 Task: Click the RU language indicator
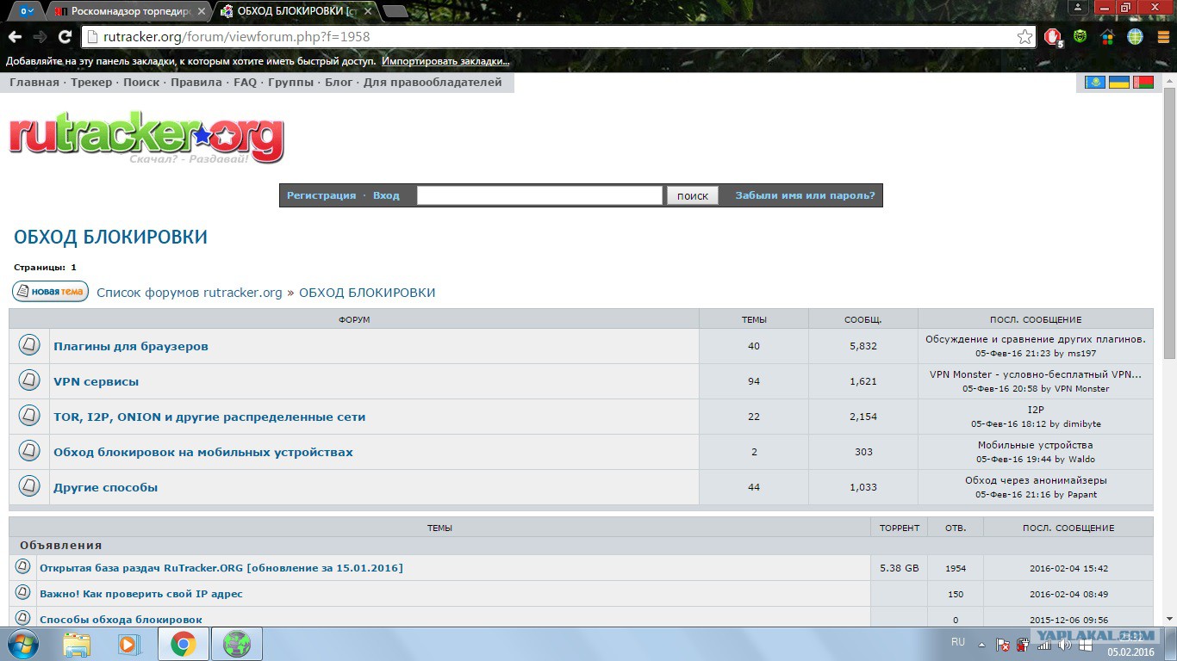[x=958, y=642]
